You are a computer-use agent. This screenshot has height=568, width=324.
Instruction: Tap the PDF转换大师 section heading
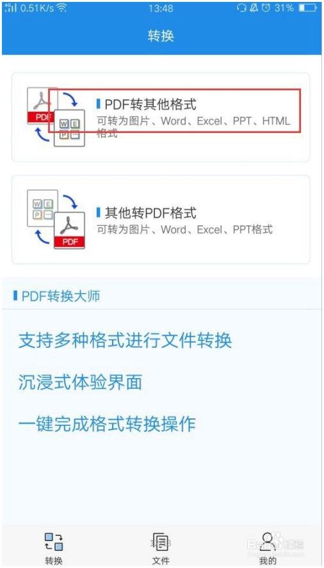click(x=61, y=296)
